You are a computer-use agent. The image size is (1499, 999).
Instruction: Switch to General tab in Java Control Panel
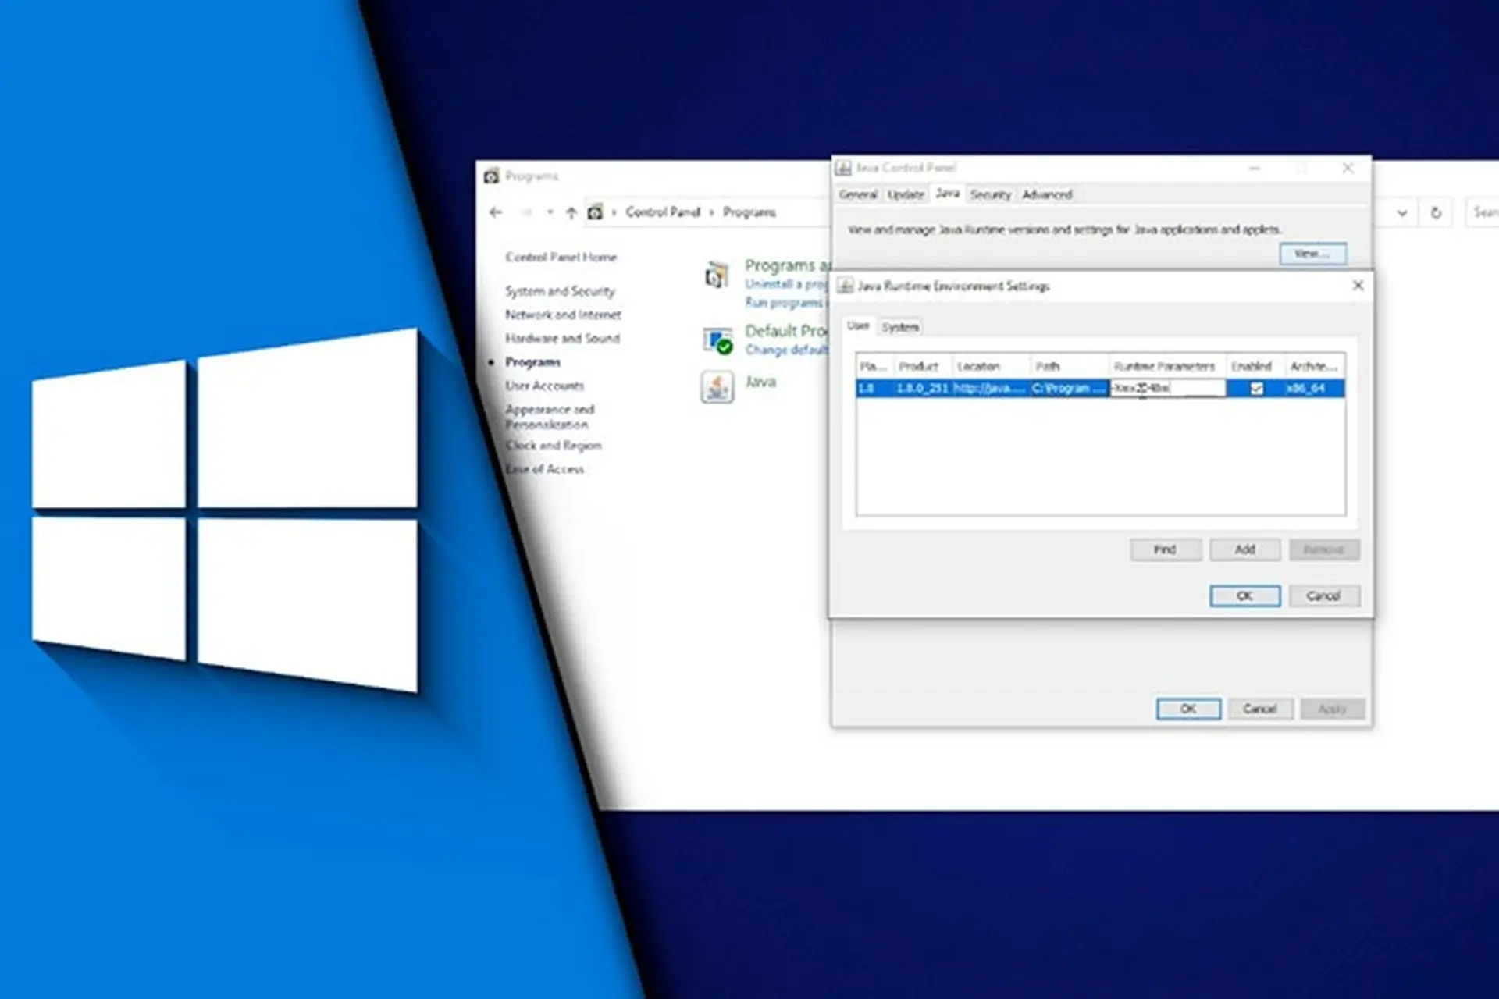tap(858, 194)
